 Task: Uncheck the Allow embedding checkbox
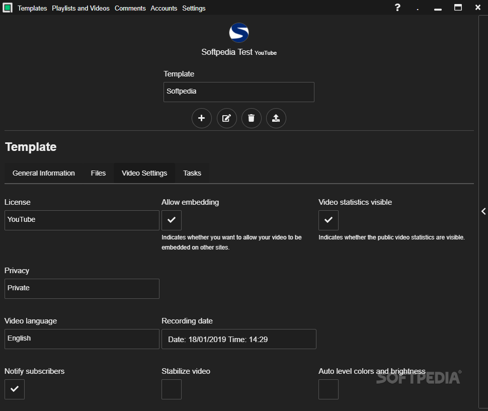[172, 220]
